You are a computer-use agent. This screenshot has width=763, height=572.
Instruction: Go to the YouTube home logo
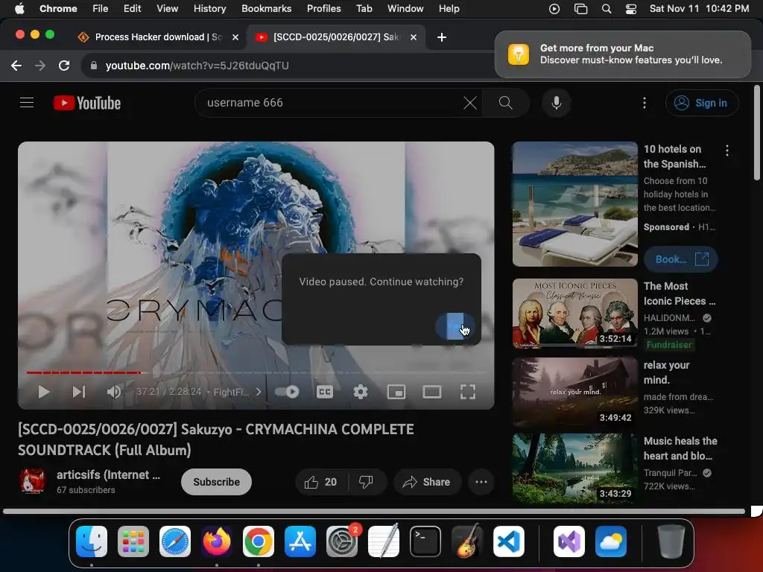(x=87, y=103)
